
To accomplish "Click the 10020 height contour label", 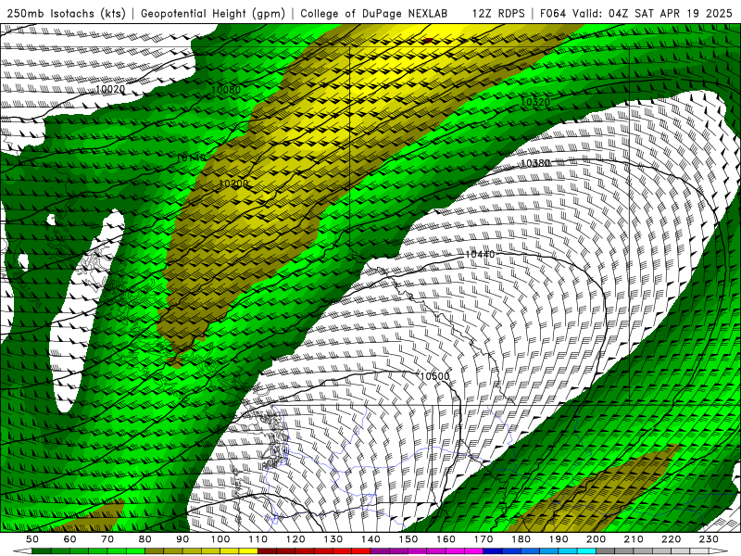I will pyautogui.click(x=110, y=89).
